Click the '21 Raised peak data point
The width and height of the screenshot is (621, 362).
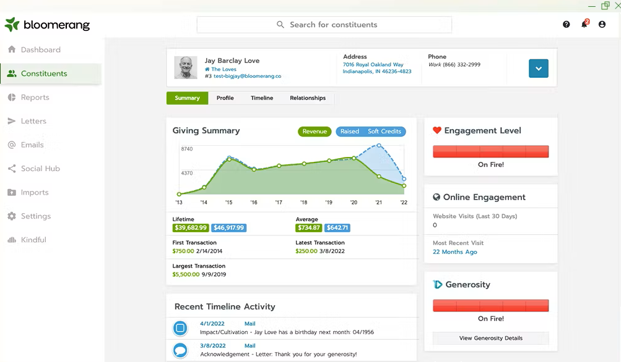[x=379, y=145]
